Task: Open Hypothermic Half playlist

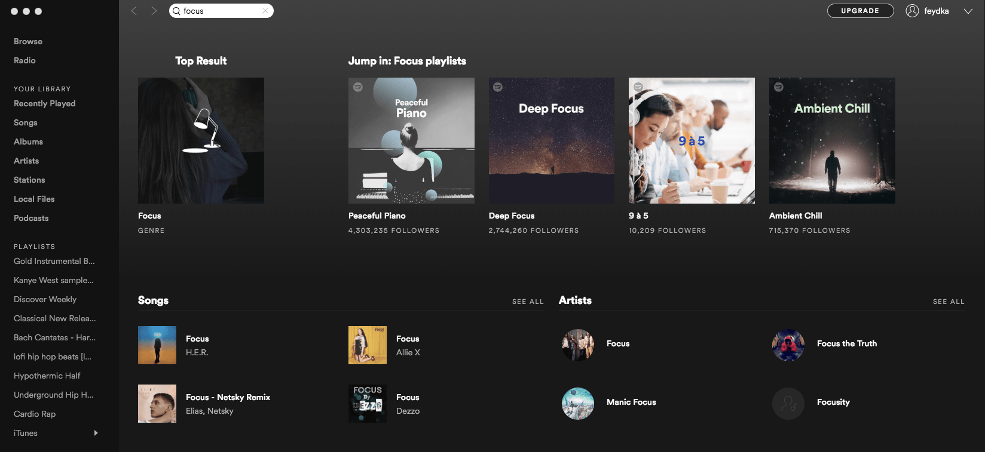Action: [47, 376]
